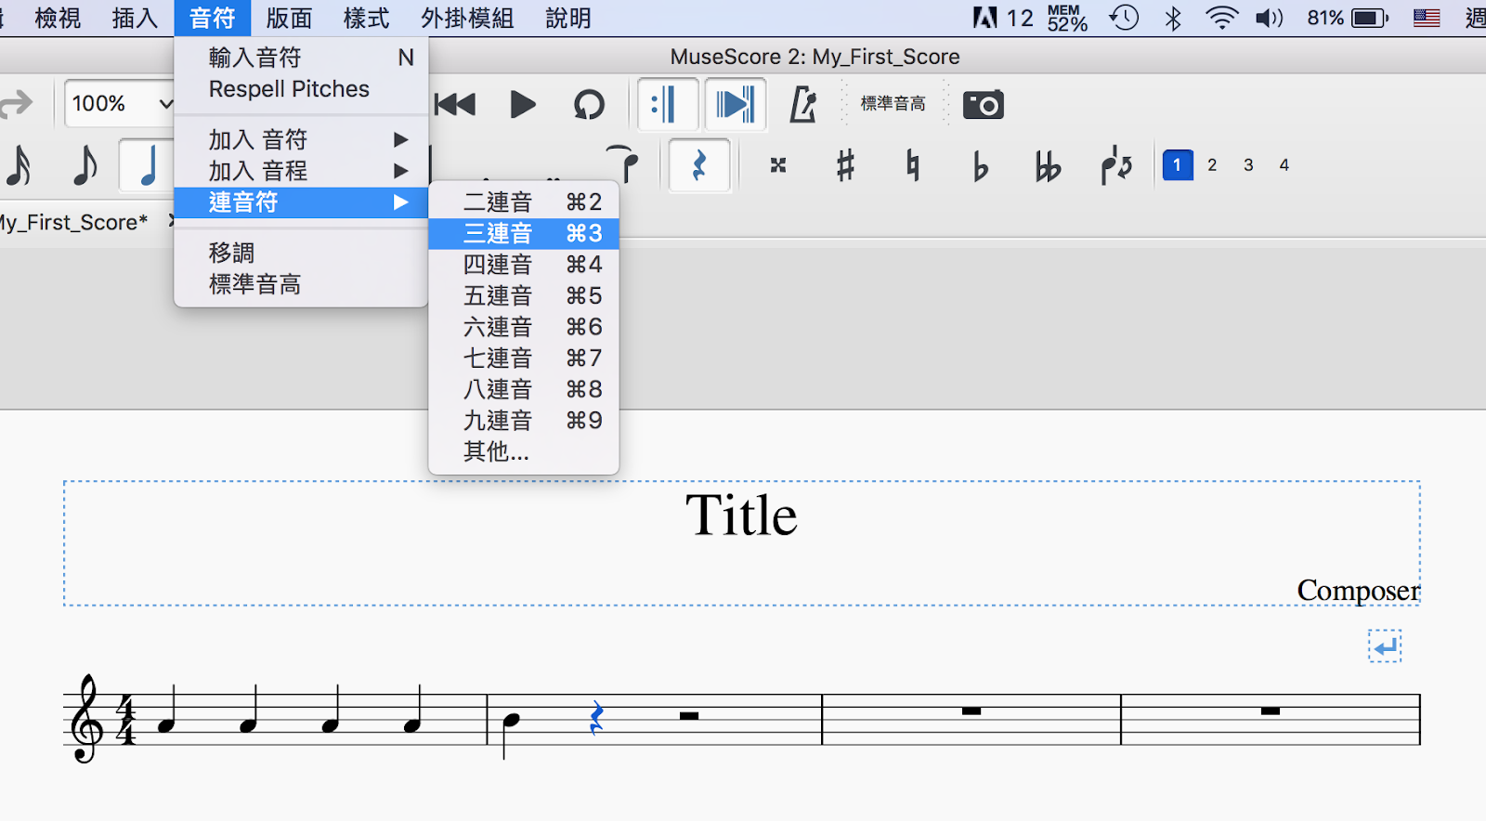Click the volume menu bar icon
1486x821 pixels.
[x=1270, y=18]
